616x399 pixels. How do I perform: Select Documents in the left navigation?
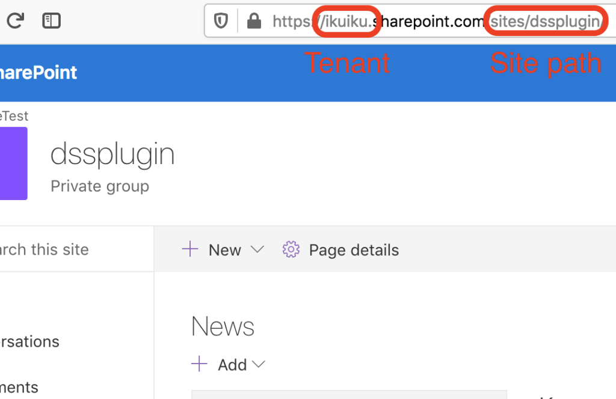19,387
